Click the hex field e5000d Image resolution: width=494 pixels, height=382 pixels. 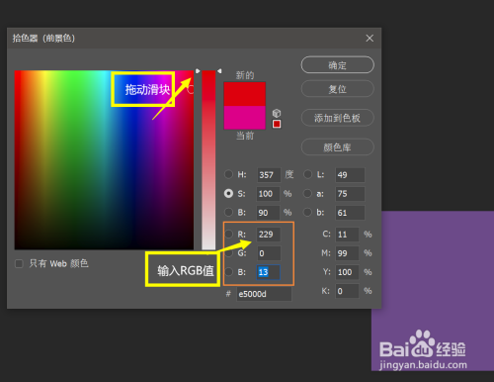[264, 294]
